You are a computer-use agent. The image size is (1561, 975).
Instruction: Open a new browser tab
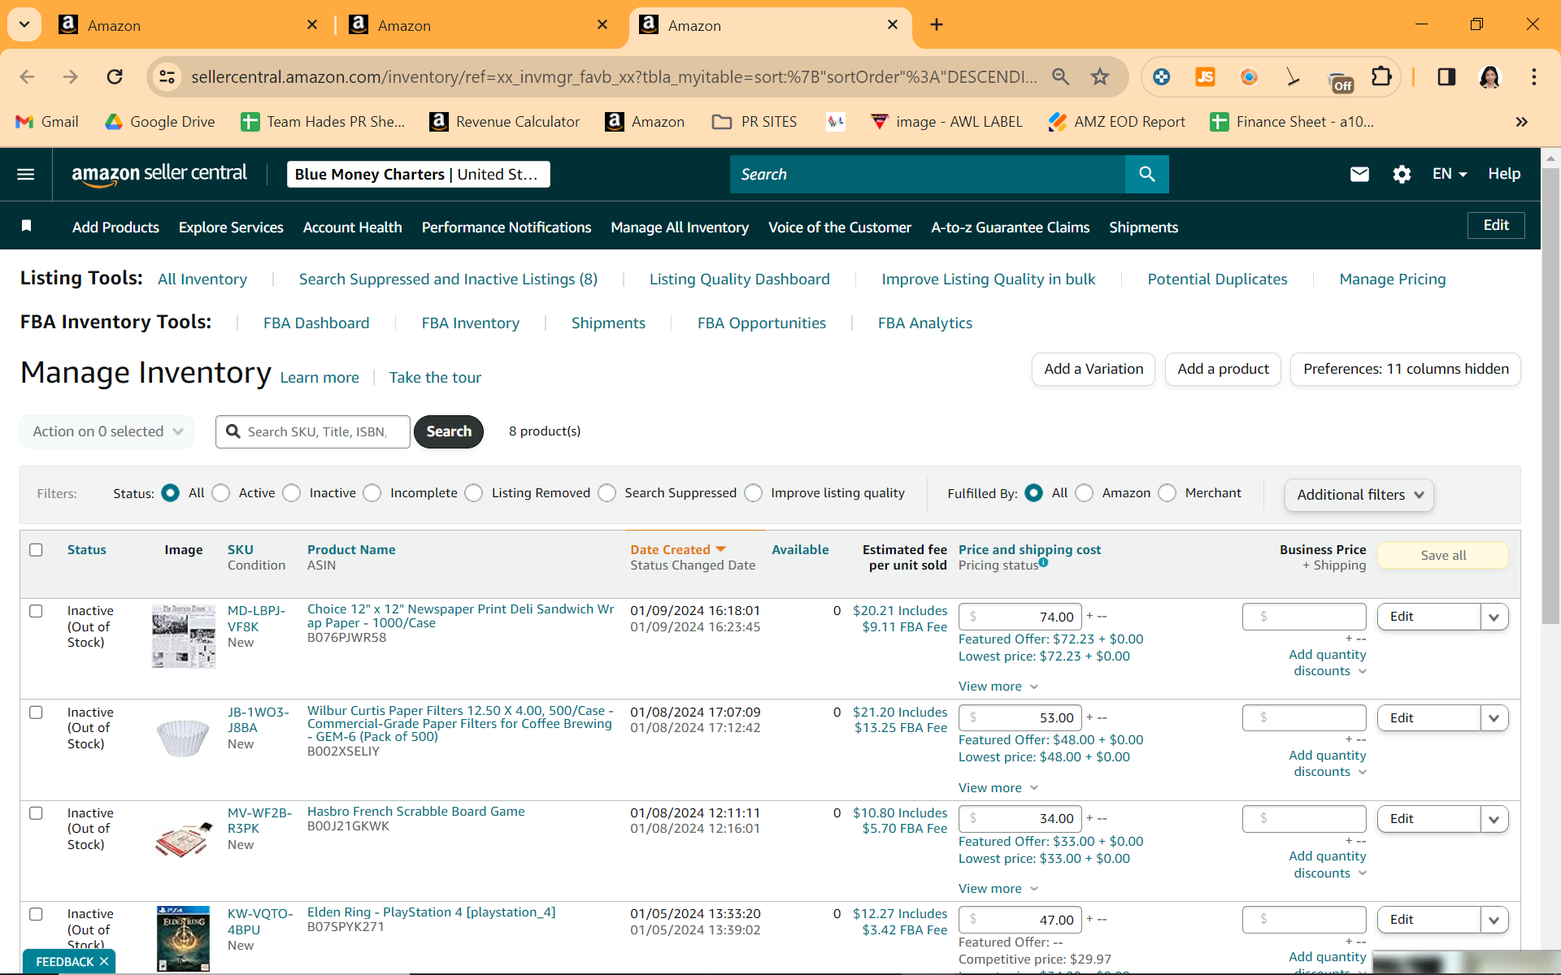coord(937,24)
